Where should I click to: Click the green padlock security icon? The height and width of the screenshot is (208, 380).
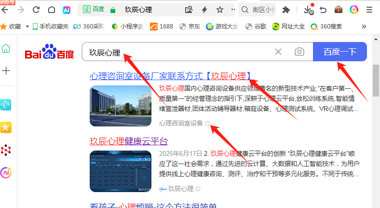(x=112, y=10)
